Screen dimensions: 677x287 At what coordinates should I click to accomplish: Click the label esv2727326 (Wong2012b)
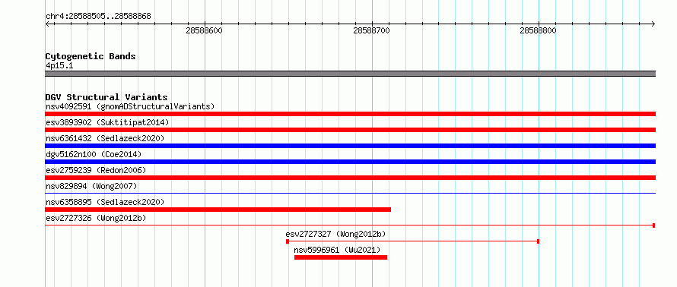click(x=96, y=218)
